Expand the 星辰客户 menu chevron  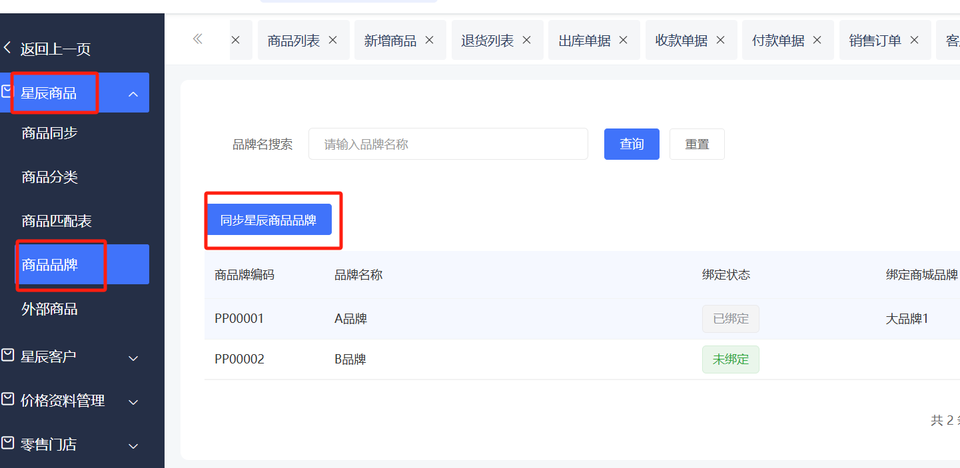click(x=133, y=358)
